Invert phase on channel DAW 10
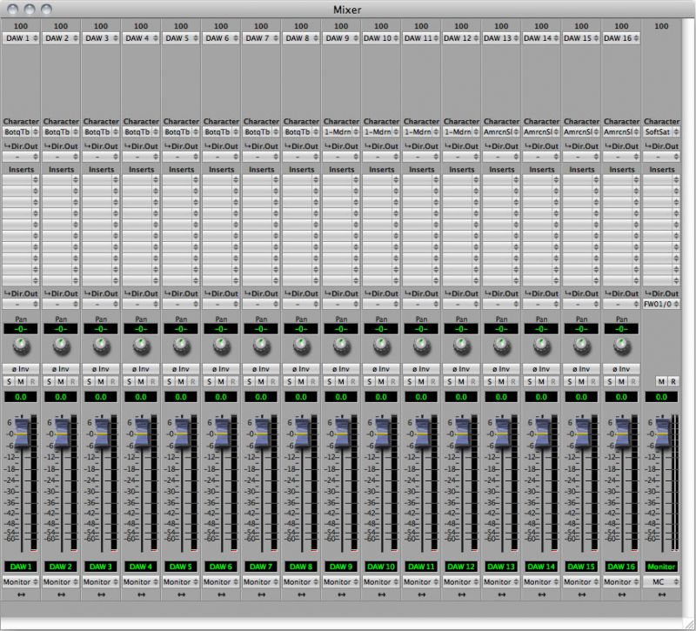This screenshot has height=631, width=696. point(381,369)
